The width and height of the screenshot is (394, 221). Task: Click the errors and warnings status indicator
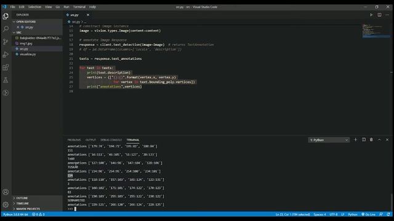point(38,214)
